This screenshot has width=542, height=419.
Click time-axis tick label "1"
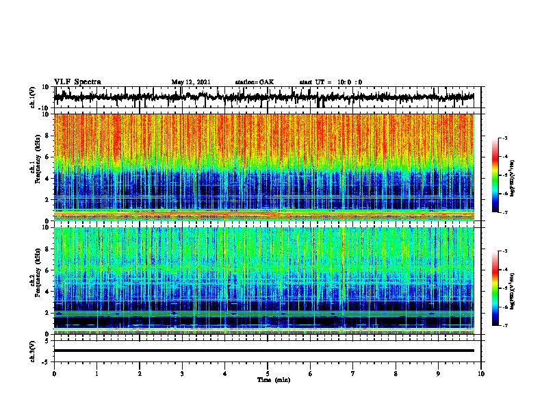(96, 374)
